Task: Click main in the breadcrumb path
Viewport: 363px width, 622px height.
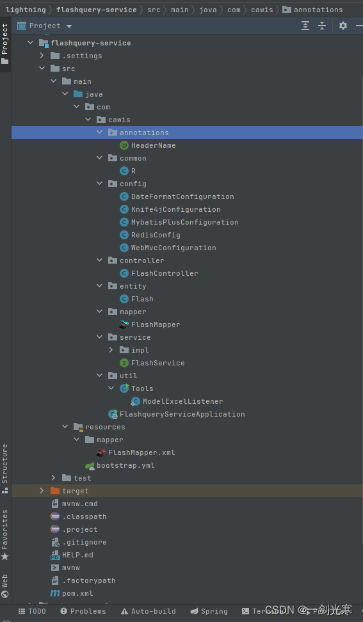Action: (x=180, y=10)
